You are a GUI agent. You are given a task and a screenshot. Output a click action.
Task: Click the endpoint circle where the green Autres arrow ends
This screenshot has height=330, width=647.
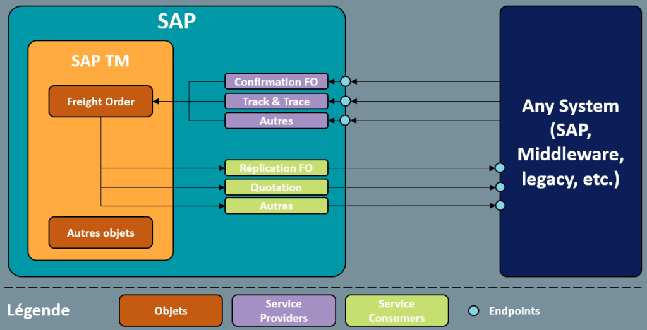coord(500,205)
